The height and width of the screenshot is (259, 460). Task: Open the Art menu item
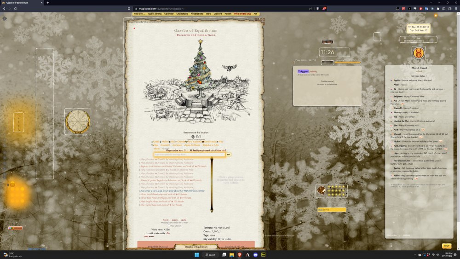pyautogui.click(x=255, y=14)
